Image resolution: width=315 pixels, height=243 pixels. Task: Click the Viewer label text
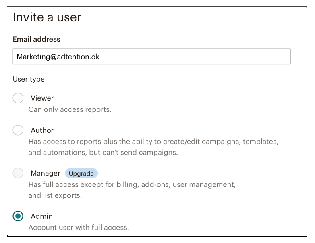pos(42,98)
